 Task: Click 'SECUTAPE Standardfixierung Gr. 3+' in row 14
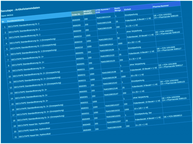pos(31,97)
